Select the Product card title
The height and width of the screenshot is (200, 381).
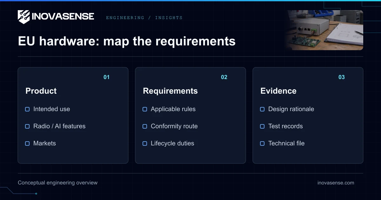[x=41, y=91]
